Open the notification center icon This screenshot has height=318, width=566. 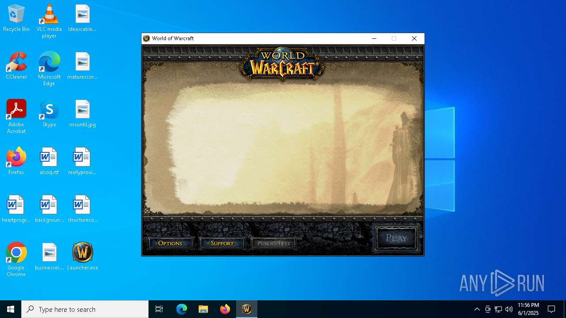pos(551,309)
